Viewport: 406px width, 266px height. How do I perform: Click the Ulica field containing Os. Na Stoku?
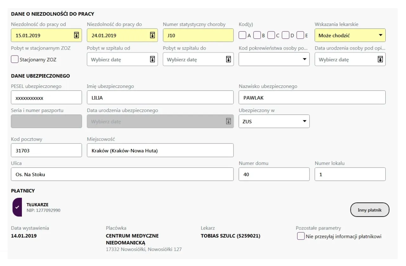tap(122, 174)
